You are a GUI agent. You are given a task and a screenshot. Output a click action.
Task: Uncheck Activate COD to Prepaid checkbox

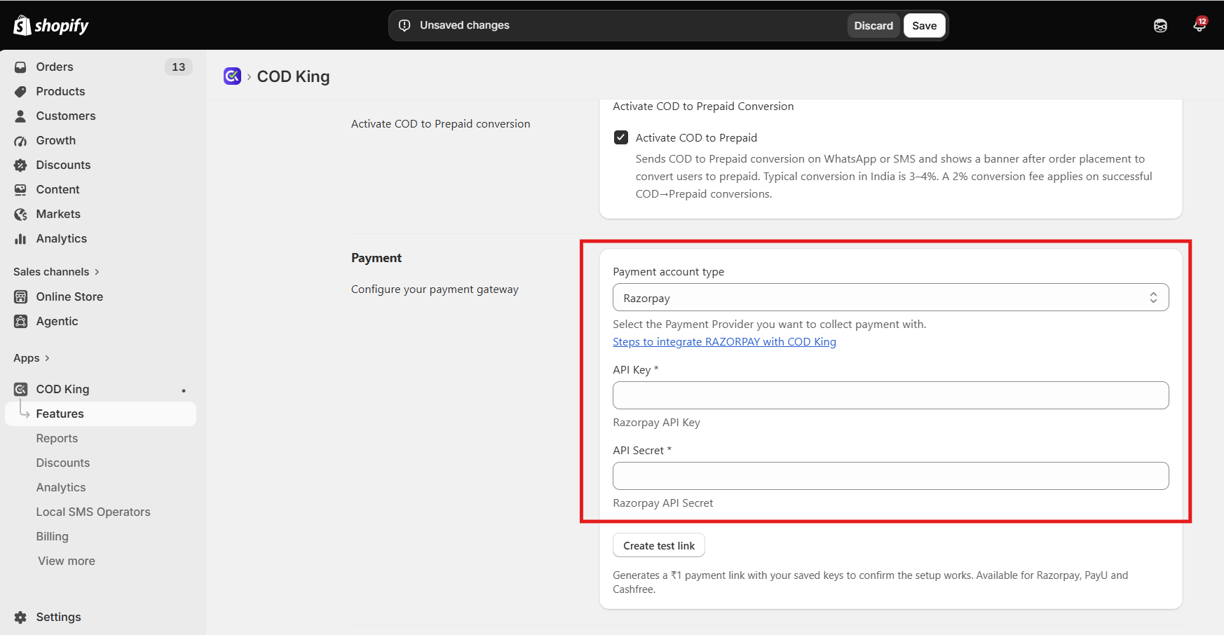coord(621,137)
